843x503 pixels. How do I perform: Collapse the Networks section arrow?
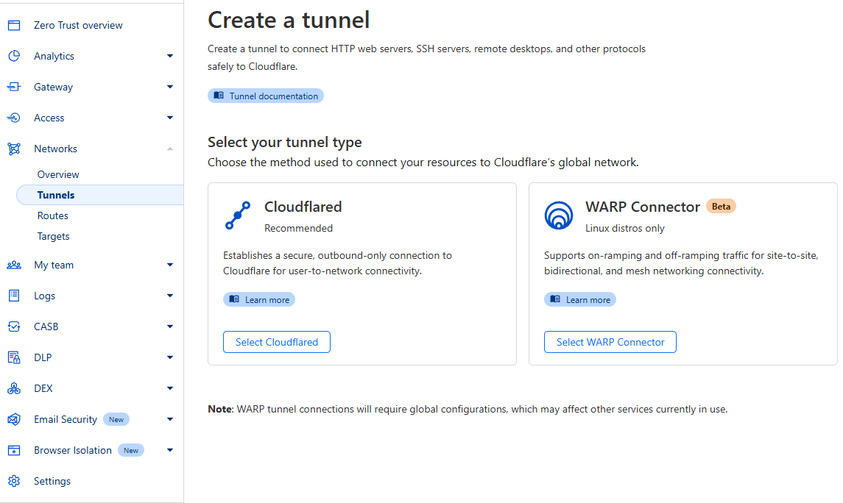click(x=170, y=149)
